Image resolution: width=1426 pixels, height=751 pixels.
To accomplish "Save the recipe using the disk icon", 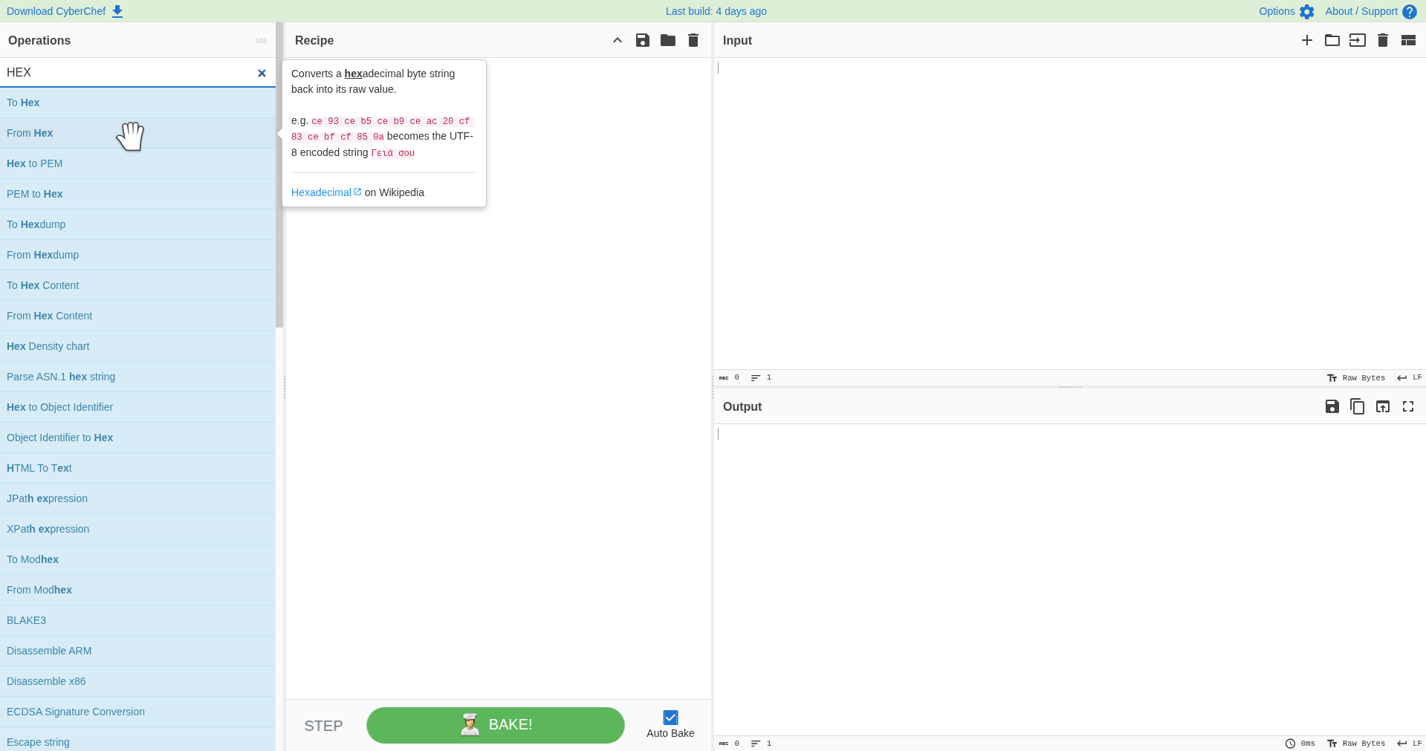I will pos(643,40).
